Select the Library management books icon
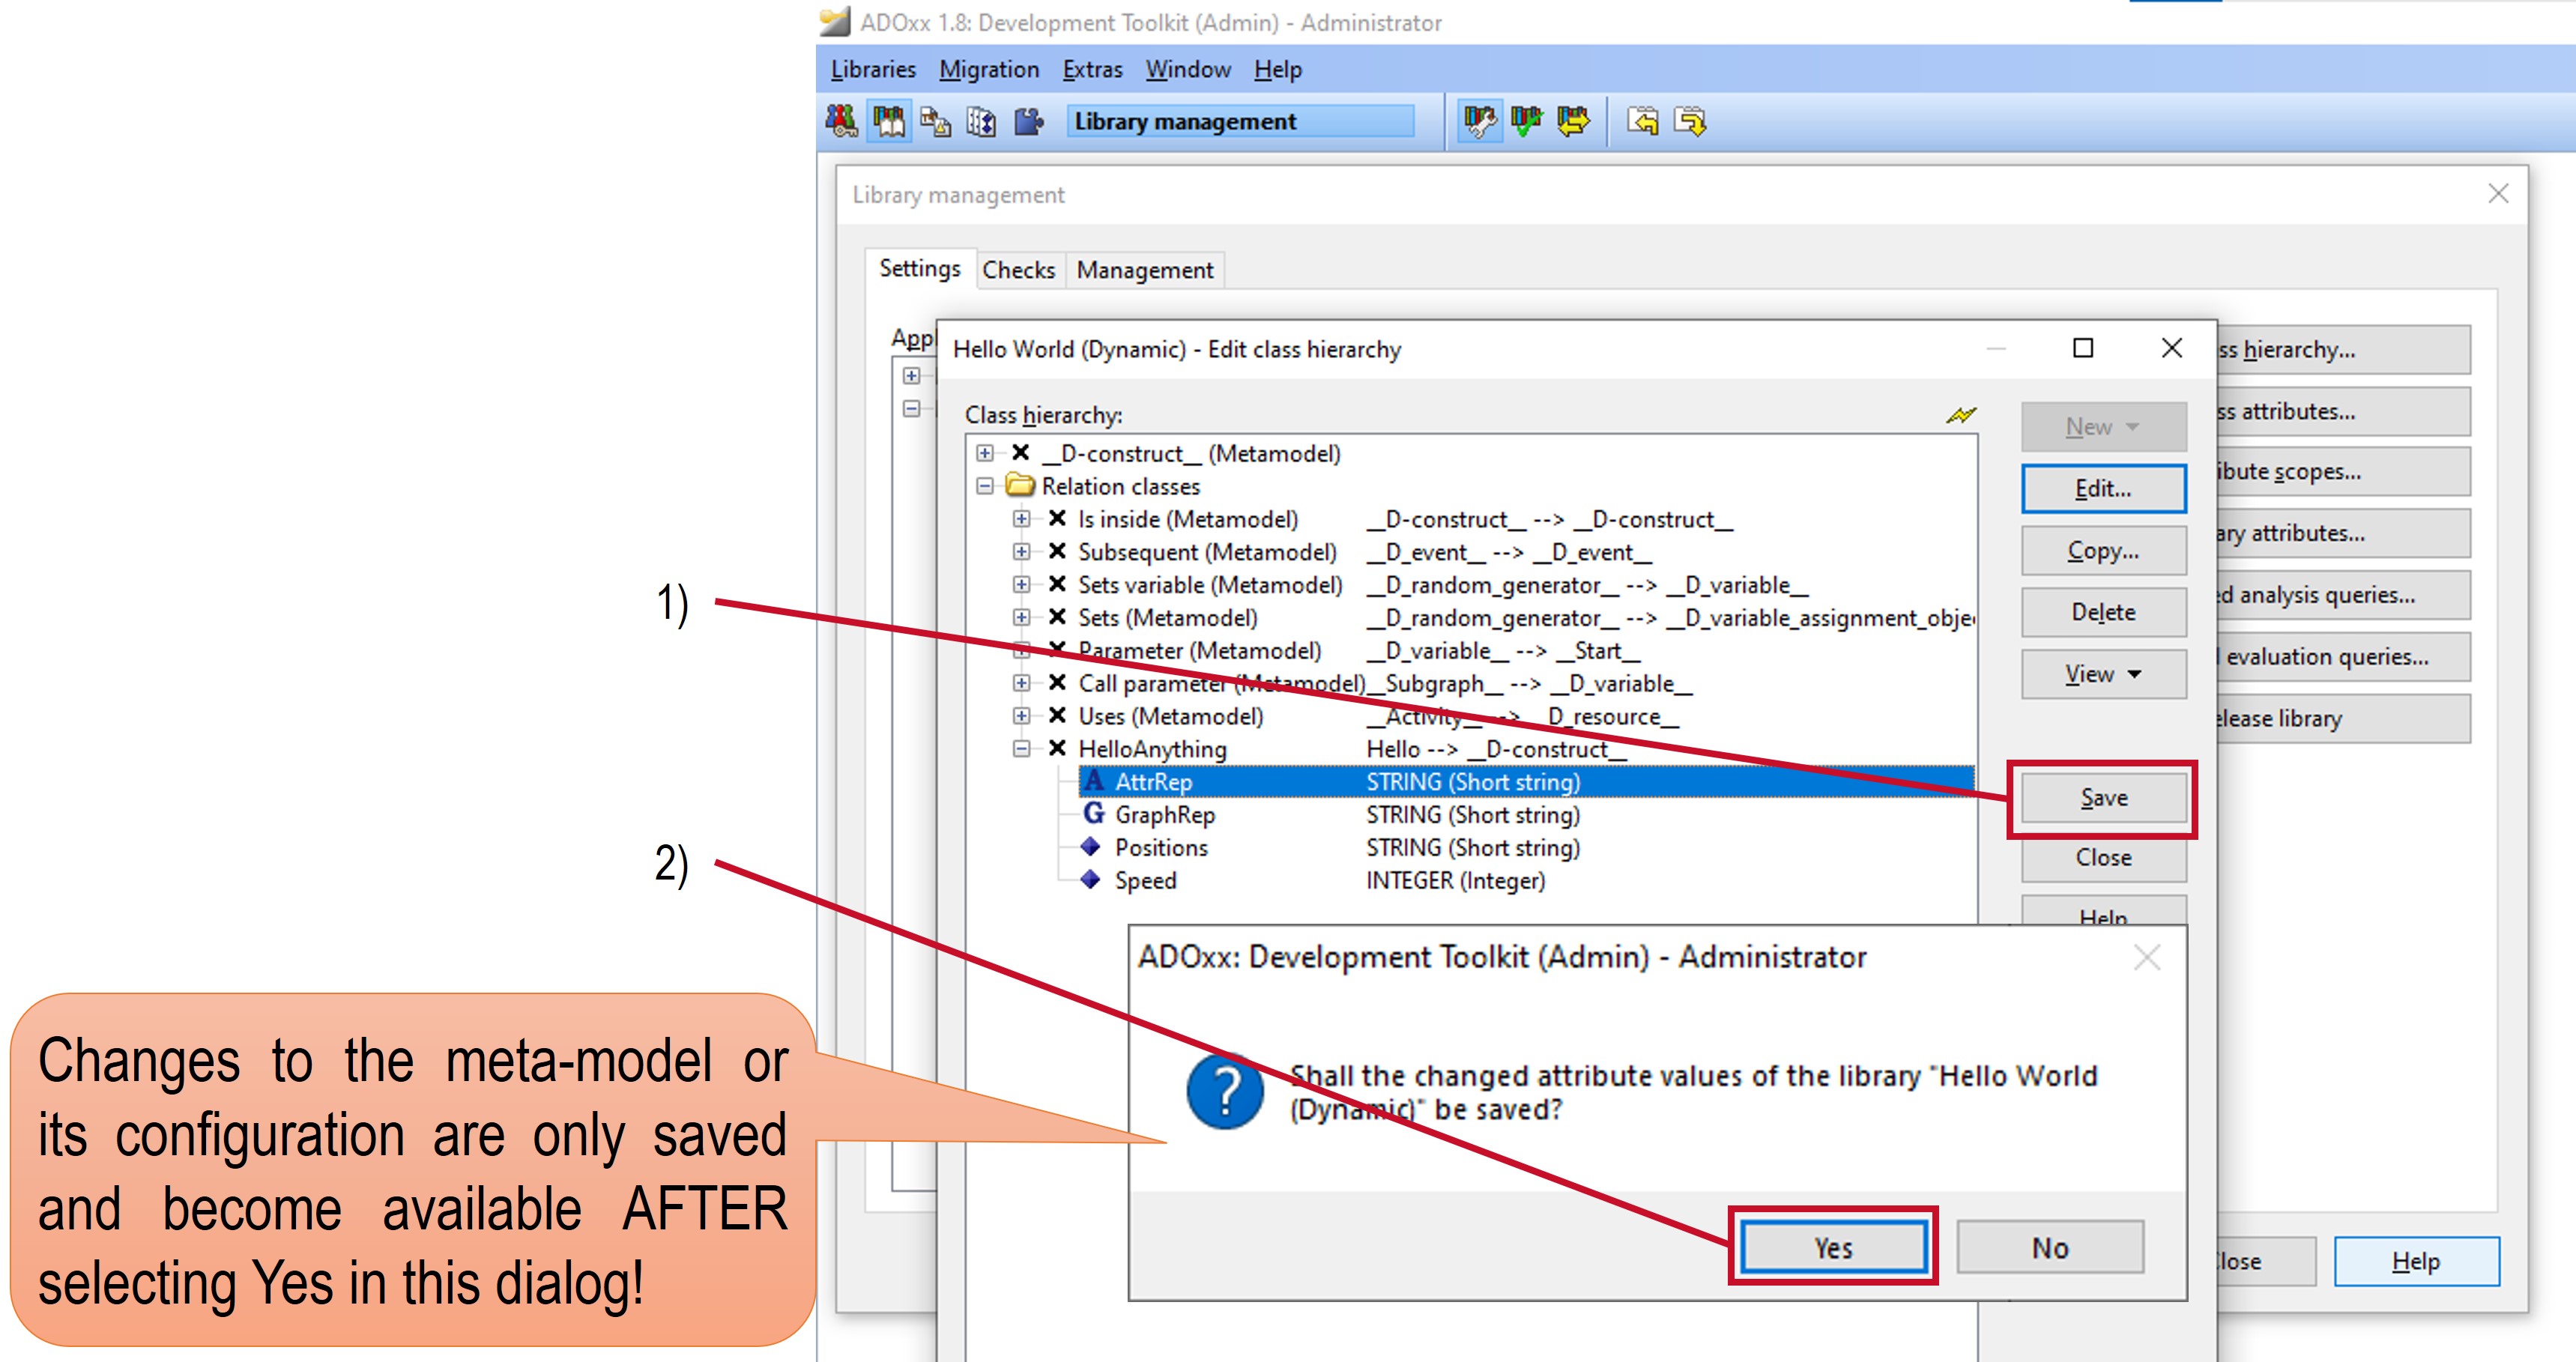This screenshot has height=1362, width=2576. [x=888, y=121]
